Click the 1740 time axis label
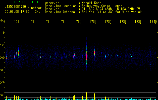Screen dimensions: 158x100 pyautogui.click(x=153, y=21)
